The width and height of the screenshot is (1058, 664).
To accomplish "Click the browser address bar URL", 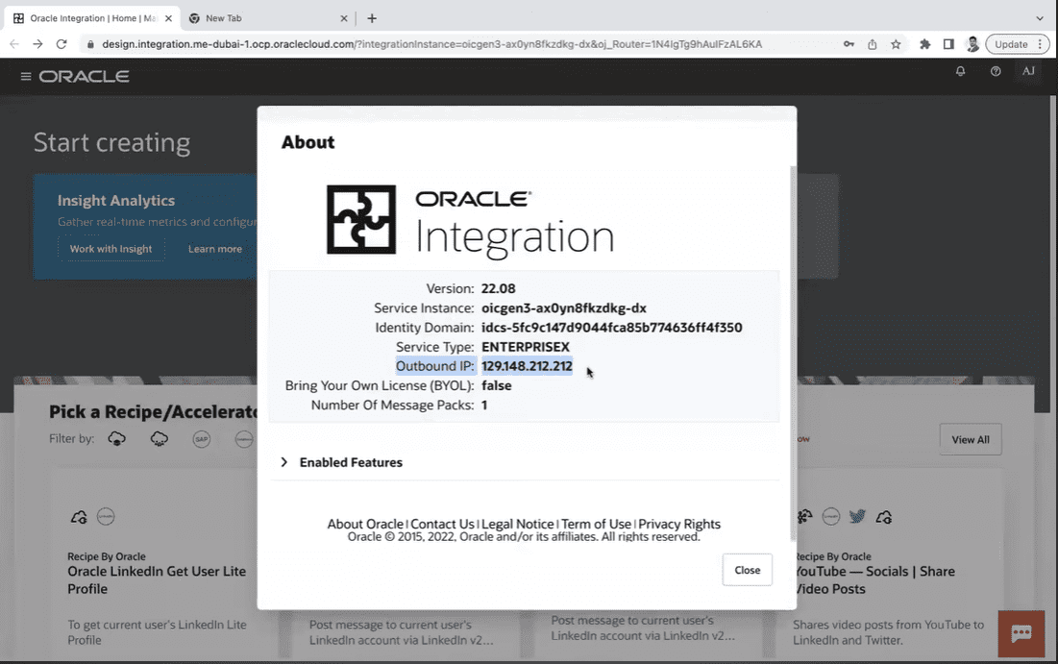I will coord(431,44).
